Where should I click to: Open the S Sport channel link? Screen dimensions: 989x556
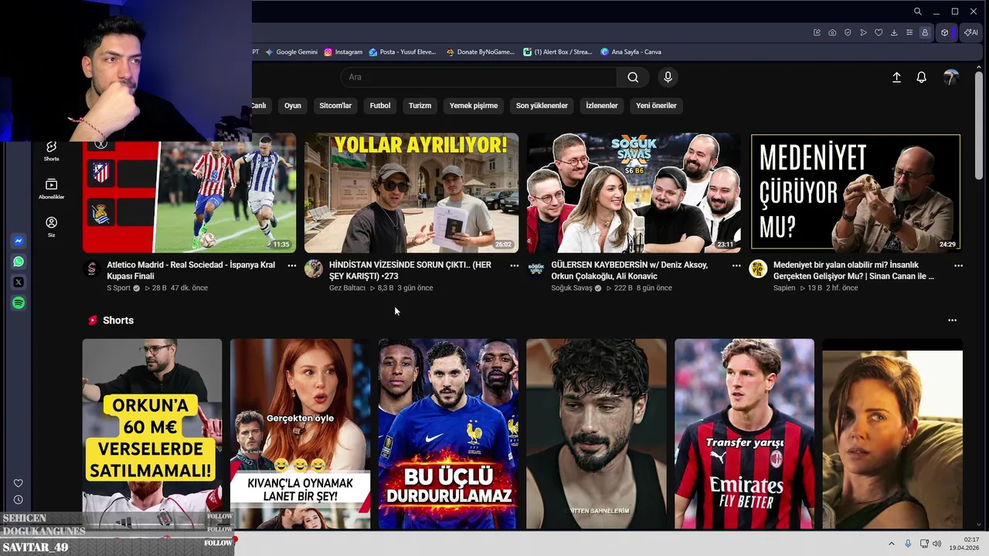click(x=118, y=288)
